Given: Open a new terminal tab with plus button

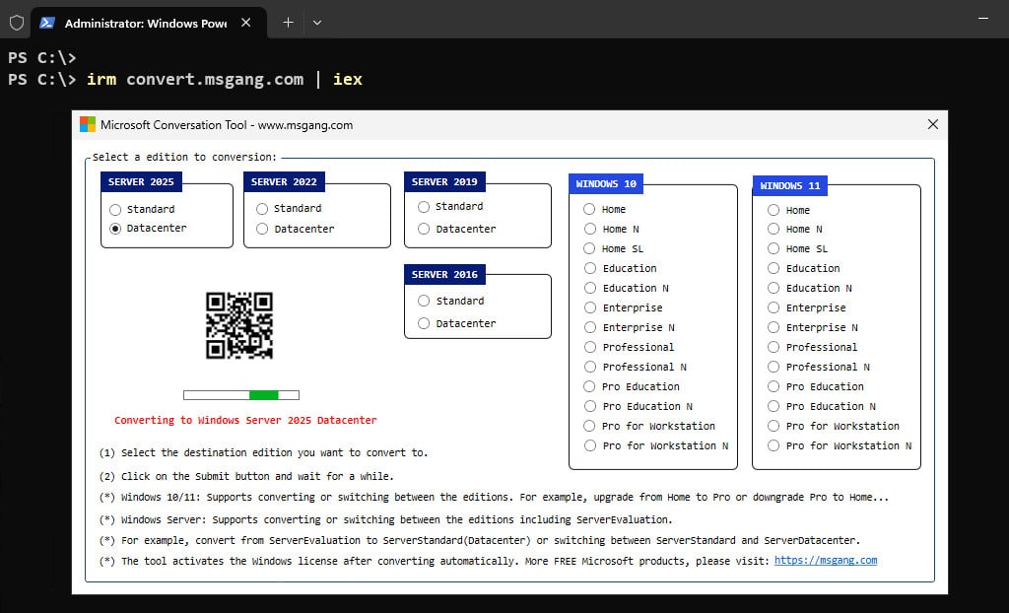Looking at the screenshot, I should (289, 23).
